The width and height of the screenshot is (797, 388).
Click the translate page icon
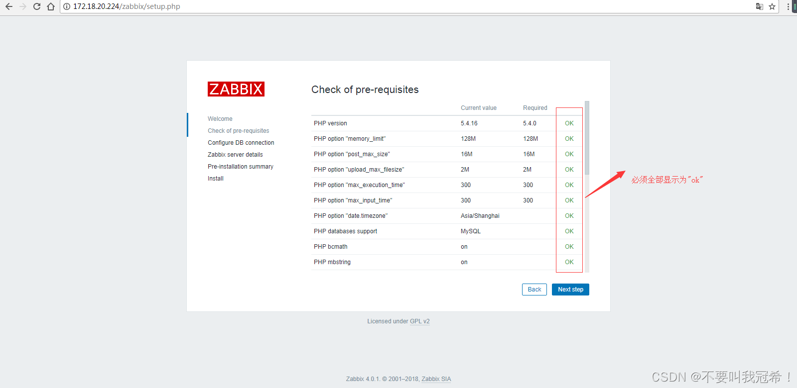click(760, 6)
